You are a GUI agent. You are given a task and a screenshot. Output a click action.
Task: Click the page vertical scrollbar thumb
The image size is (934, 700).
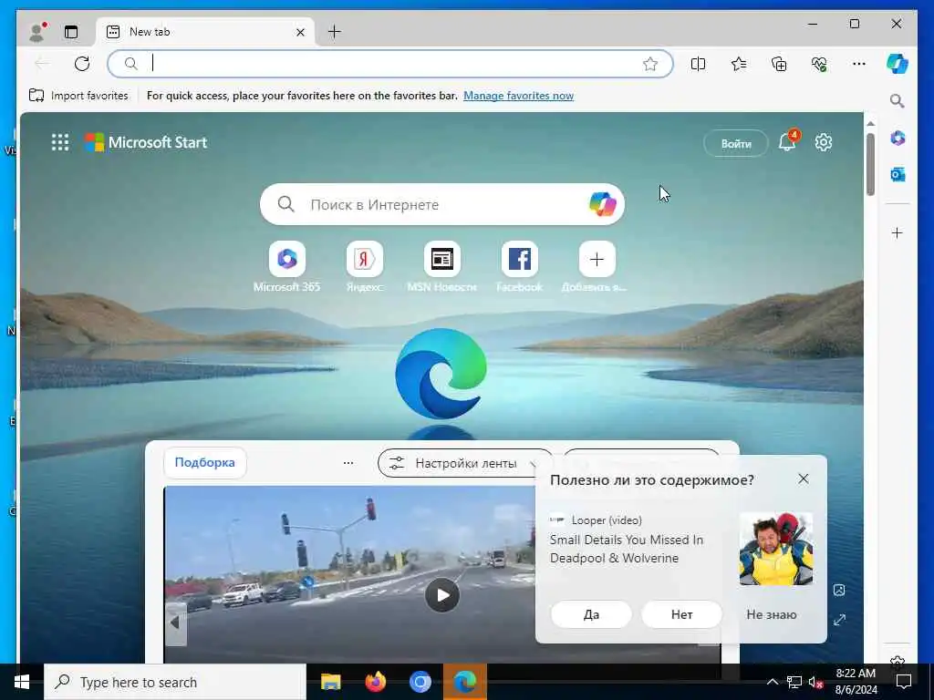(x=870, y=164)
